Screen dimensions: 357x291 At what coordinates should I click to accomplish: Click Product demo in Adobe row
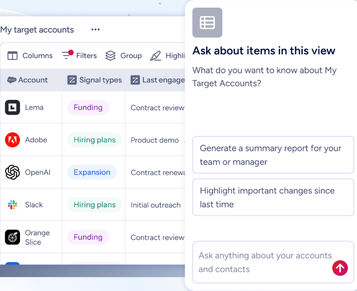pyautogui.click(x=155, y=140)
